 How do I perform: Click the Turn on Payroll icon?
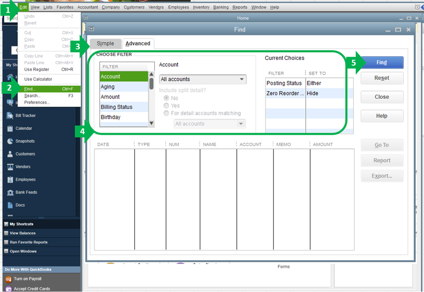pyautogui.click(x=8, y=279)
